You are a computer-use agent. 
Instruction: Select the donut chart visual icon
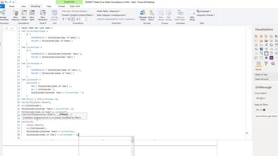[x=271, y=45]
